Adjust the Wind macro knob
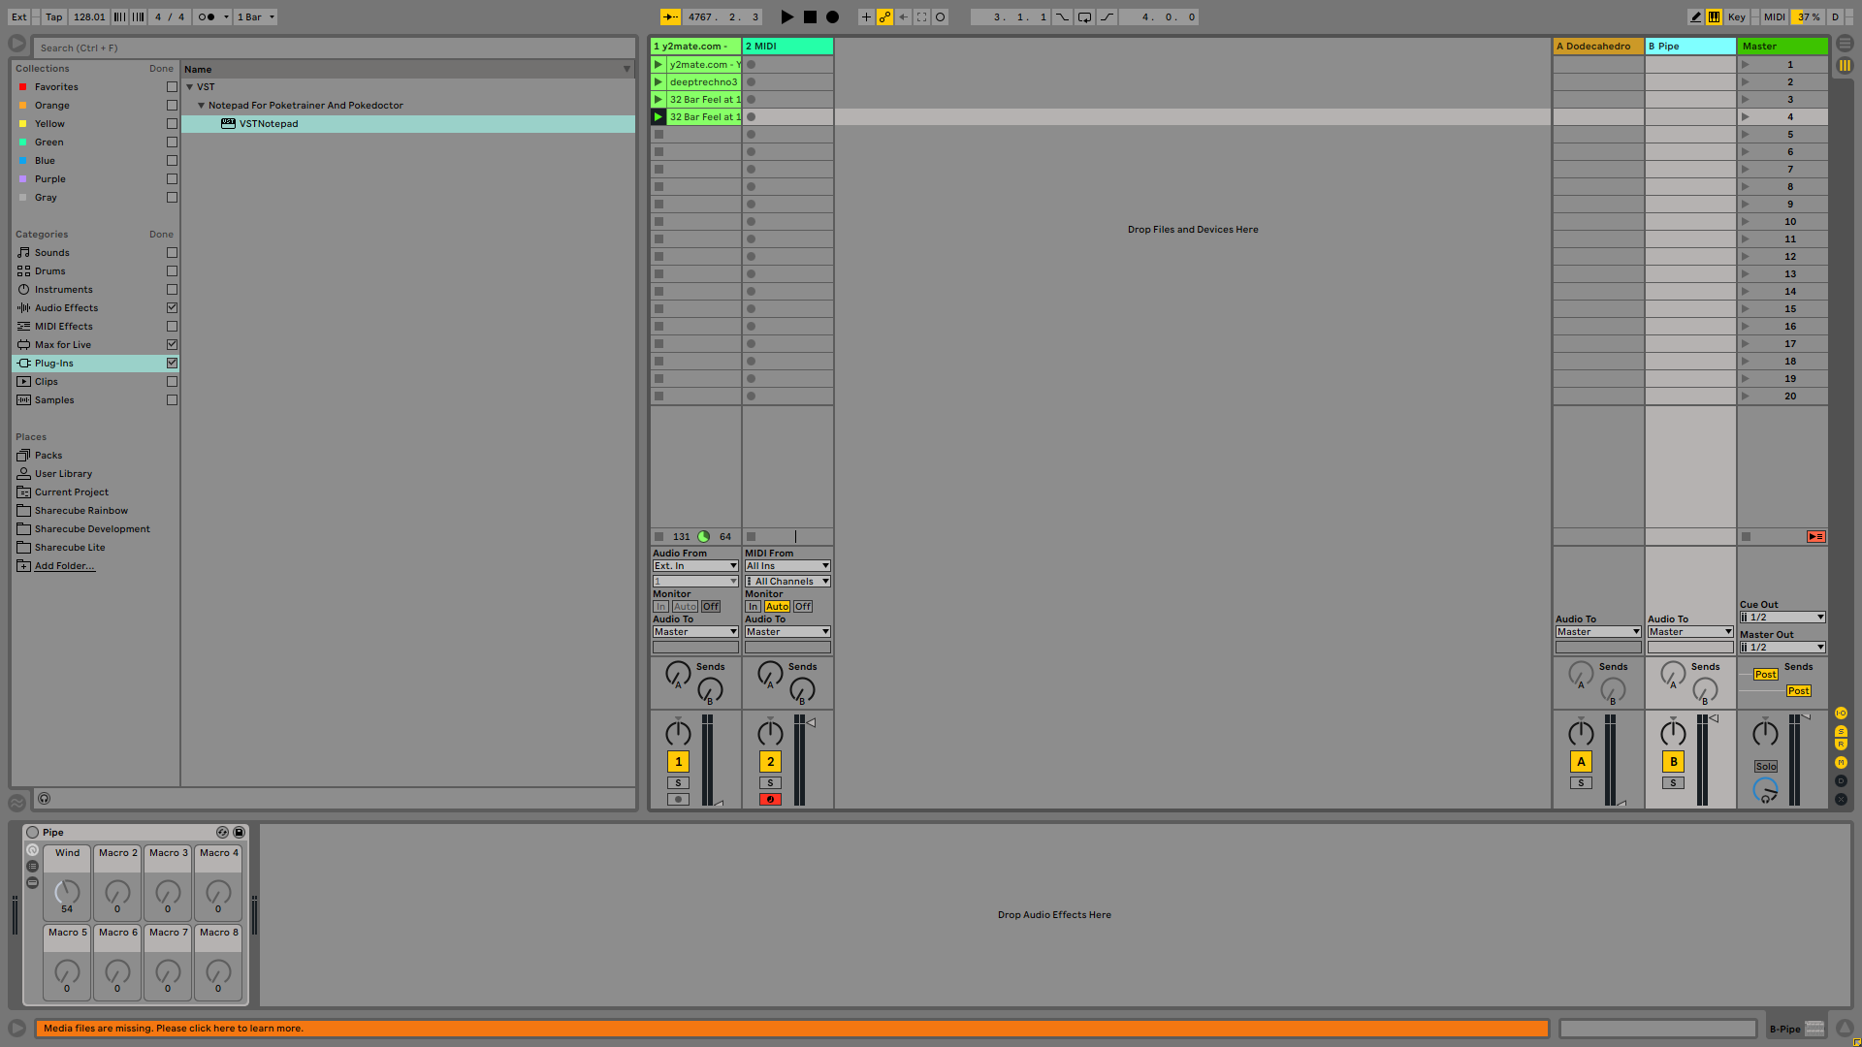The image size is (1862, 1047). [67, 890]
